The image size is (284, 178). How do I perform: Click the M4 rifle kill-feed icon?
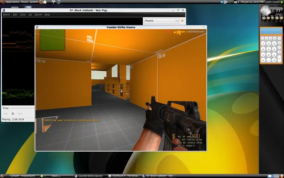coord(180,32)
